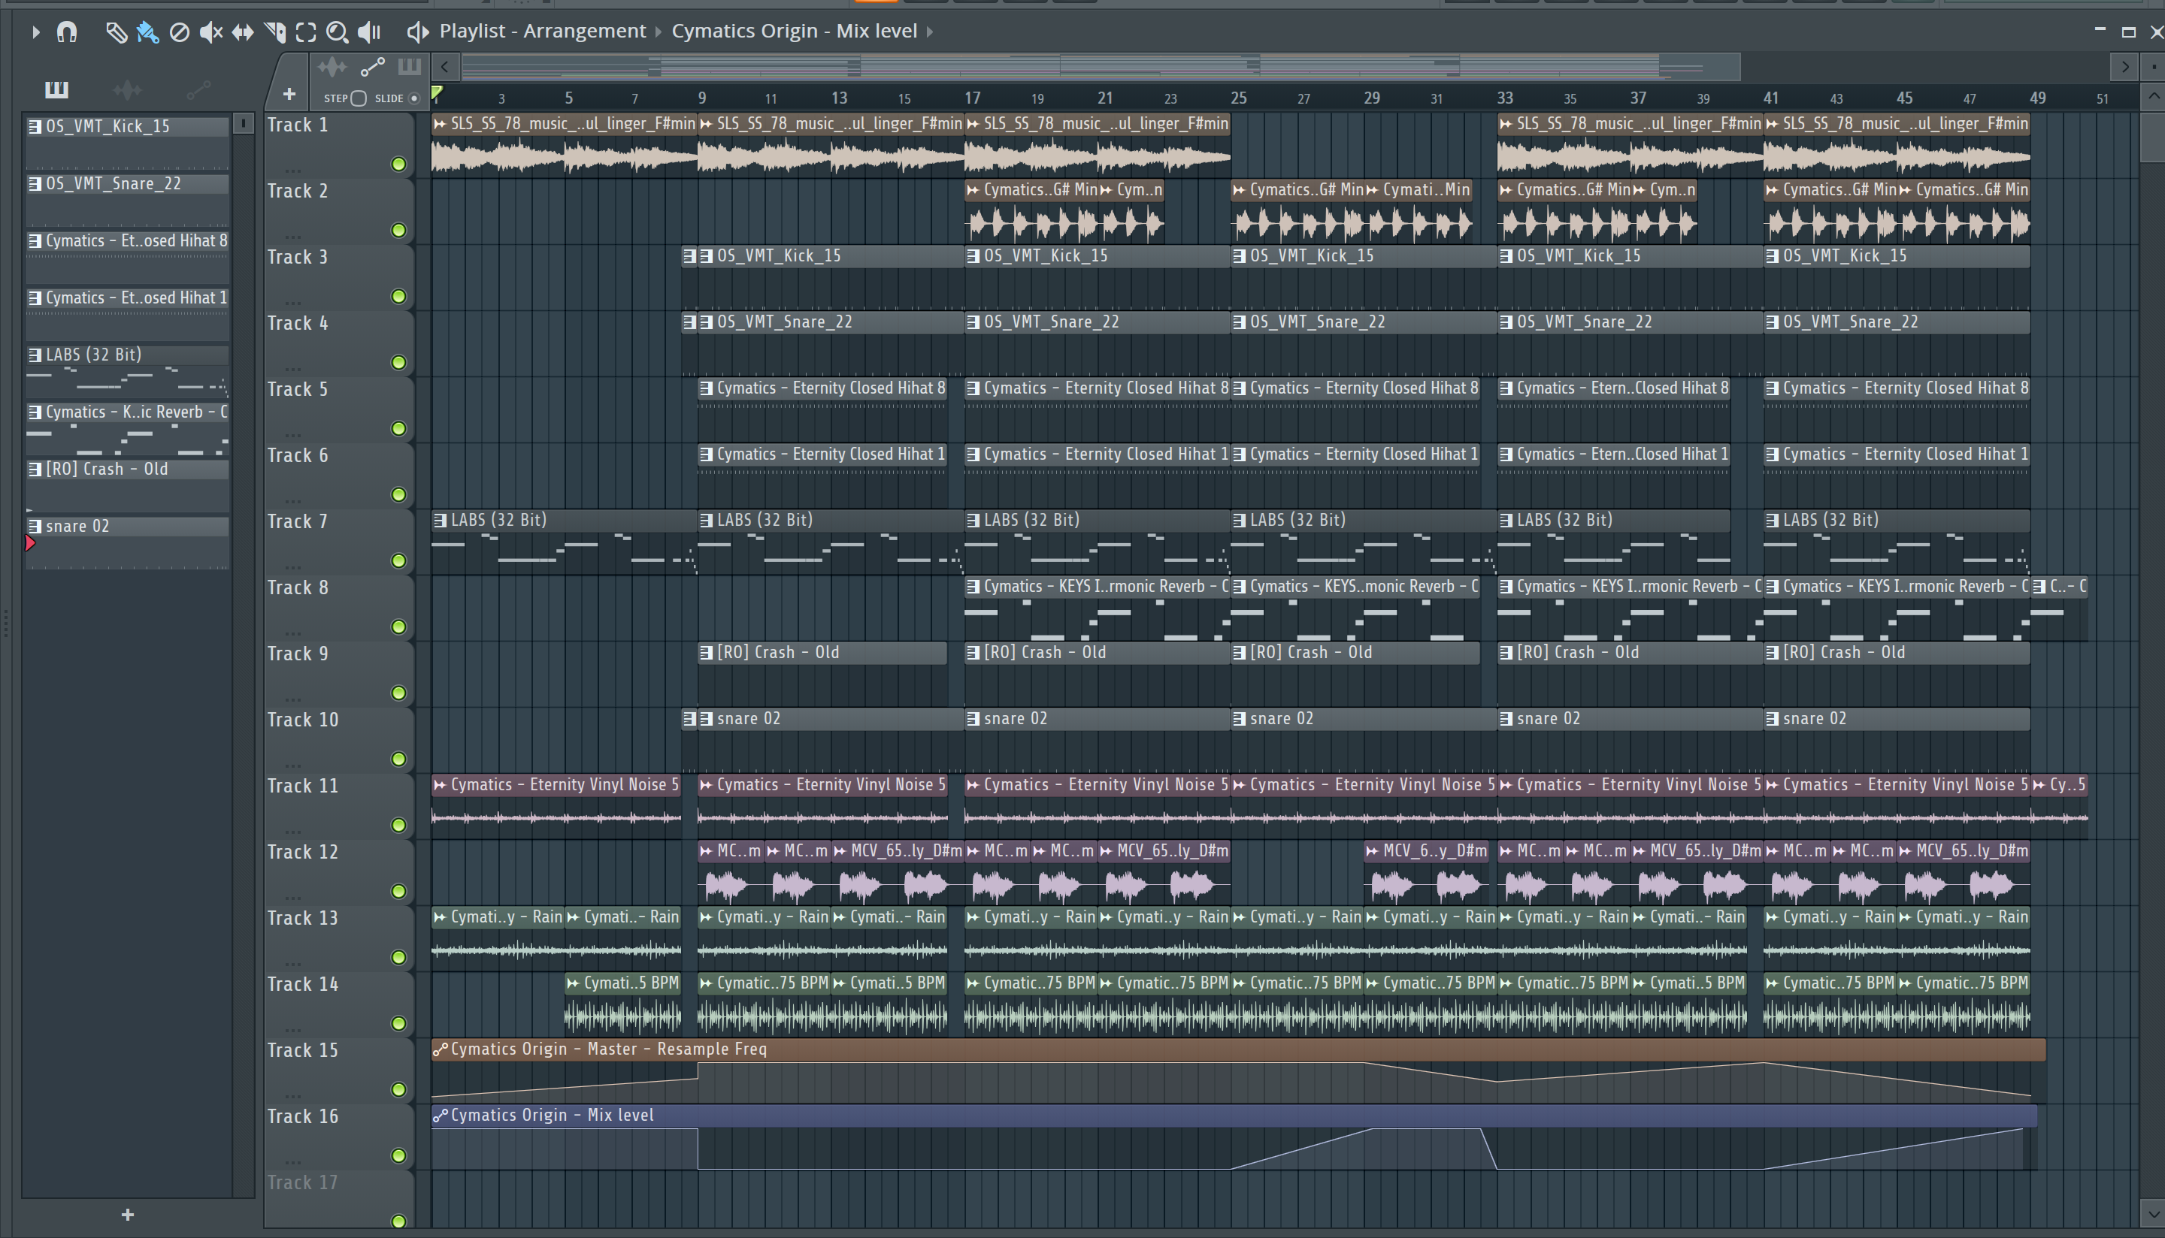
Task: Select the Zoom magnifier tool
Action: pos(337,32)
